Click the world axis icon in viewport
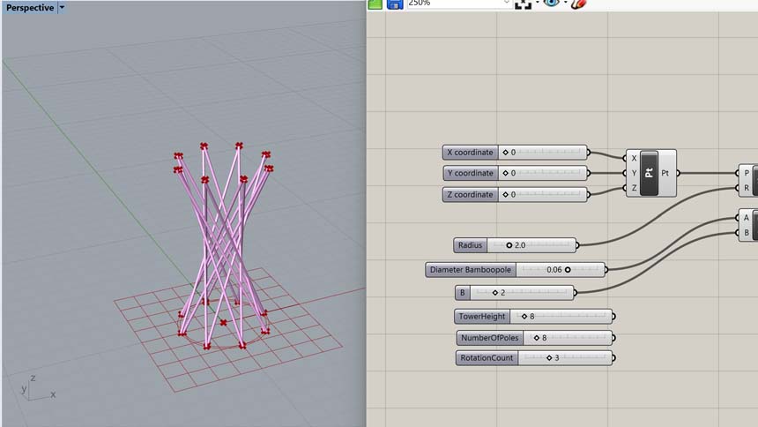The width and height of the screenshot is (758, 427). coord(38,389)
